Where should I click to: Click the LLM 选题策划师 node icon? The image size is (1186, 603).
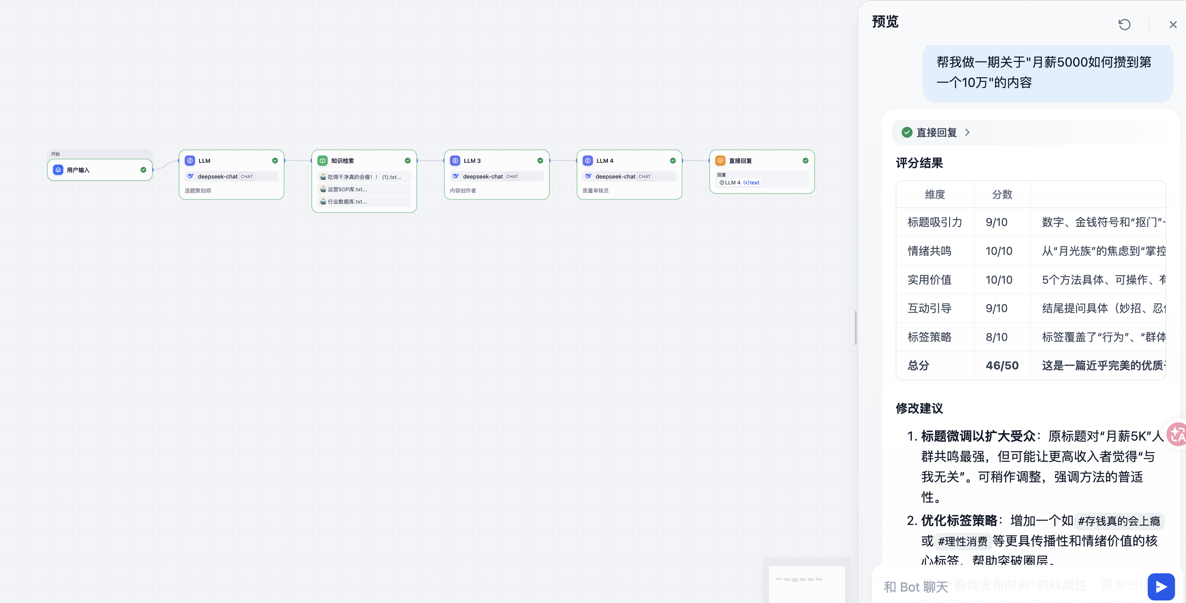[x=190, y=161]
